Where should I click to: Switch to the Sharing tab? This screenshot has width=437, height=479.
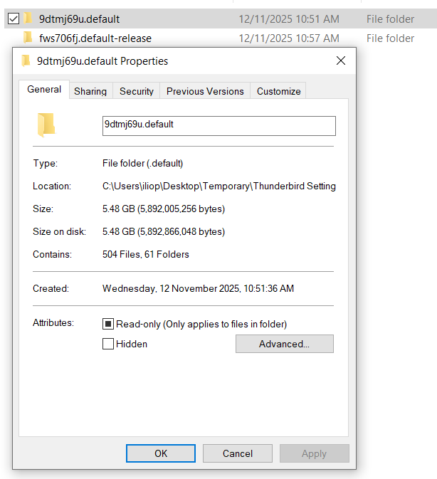[x=90, y=91]
